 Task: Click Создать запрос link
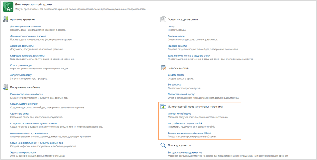pyautogui.click(x=176, y=75)
